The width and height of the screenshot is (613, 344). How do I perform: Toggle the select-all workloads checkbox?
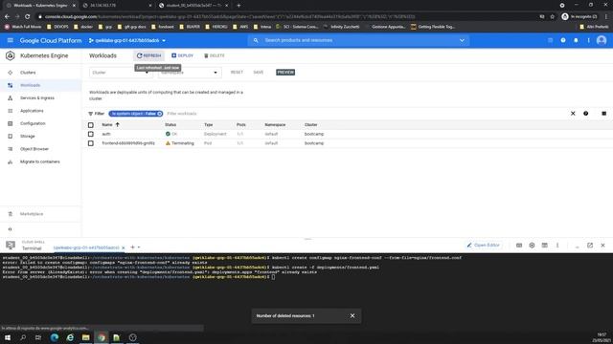[x=91, y=125]
